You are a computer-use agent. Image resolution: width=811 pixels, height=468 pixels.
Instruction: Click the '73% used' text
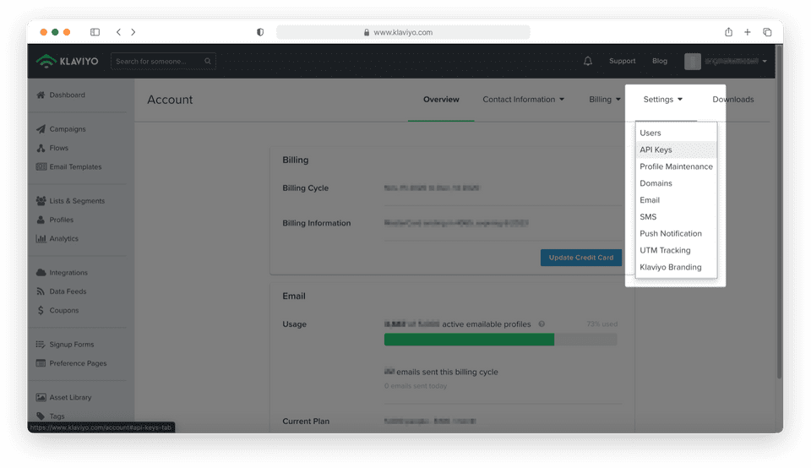[x=601, y=324]
